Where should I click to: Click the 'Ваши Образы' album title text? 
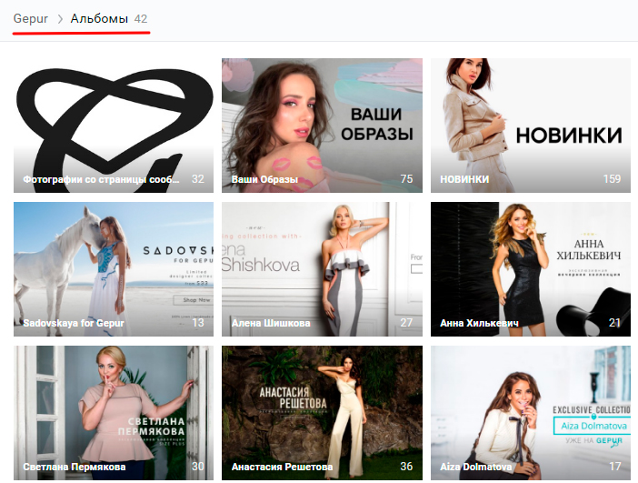(x=264, y=179)
